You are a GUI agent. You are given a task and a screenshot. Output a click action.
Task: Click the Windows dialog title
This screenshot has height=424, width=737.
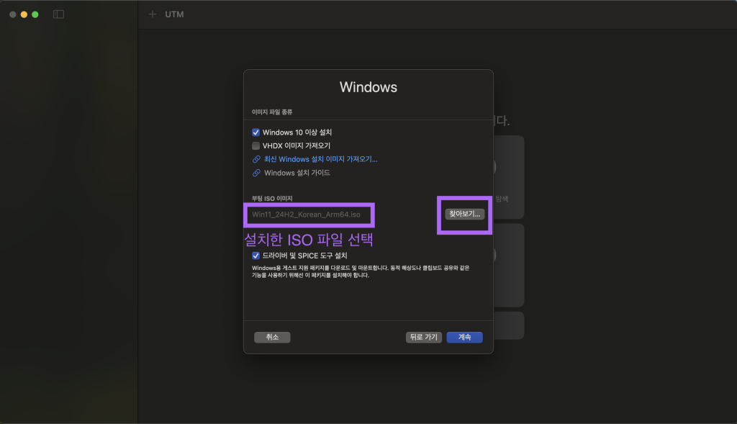tap(368, 87)
